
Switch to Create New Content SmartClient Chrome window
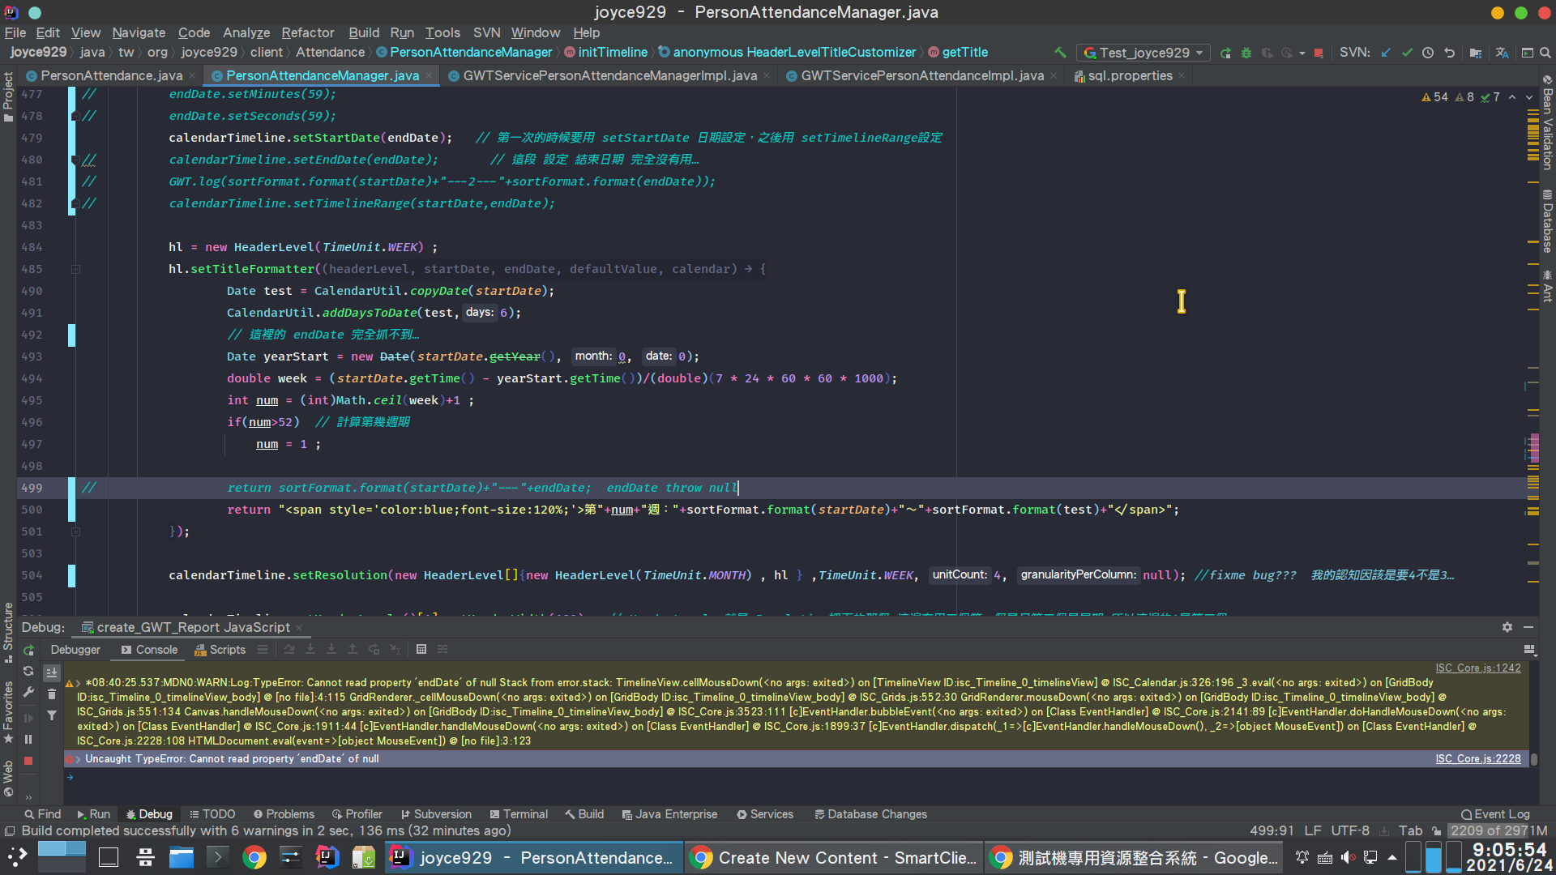tap(835, 858)
